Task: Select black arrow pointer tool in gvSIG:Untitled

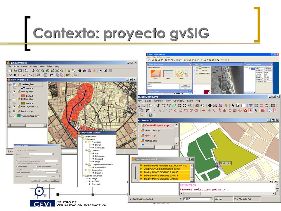Action: 101,71
